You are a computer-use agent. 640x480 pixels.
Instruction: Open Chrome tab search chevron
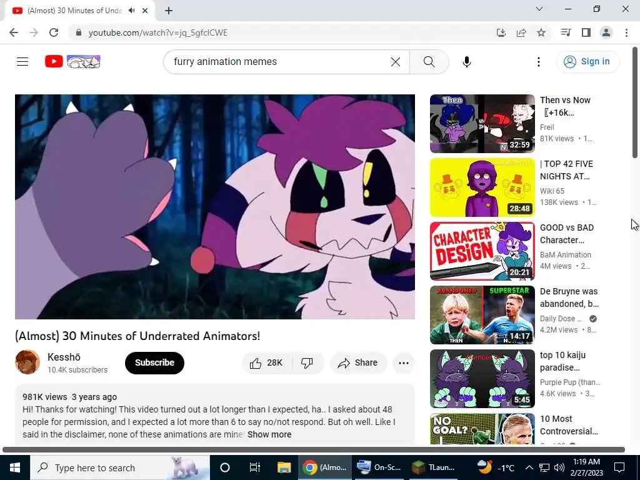tap(539, 9)
